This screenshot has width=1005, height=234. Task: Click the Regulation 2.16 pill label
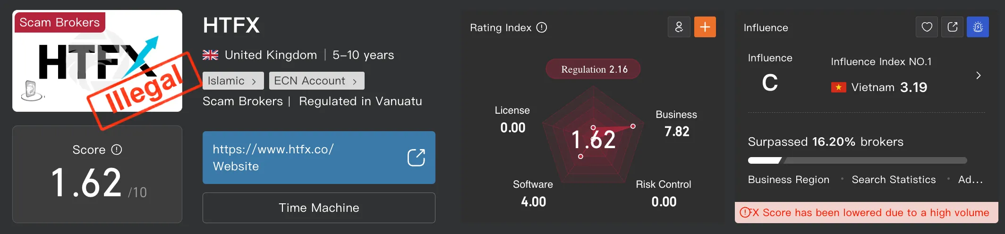tap(593, 69)
